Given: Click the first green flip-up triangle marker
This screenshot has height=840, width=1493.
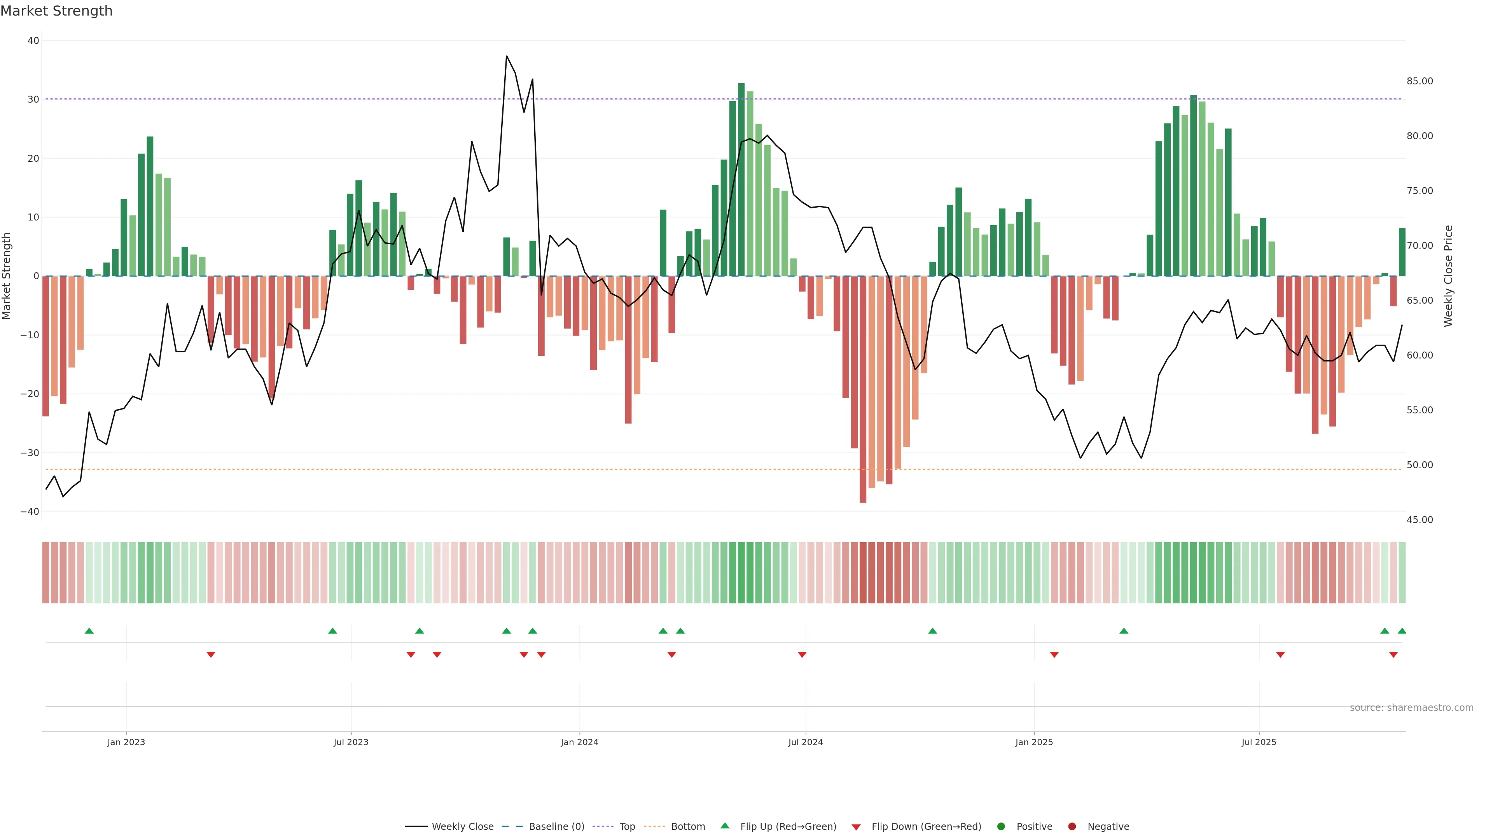Looking at the screenshot, I should 89,631.
